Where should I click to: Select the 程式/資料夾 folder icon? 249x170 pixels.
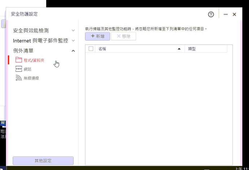pos(19,60)
